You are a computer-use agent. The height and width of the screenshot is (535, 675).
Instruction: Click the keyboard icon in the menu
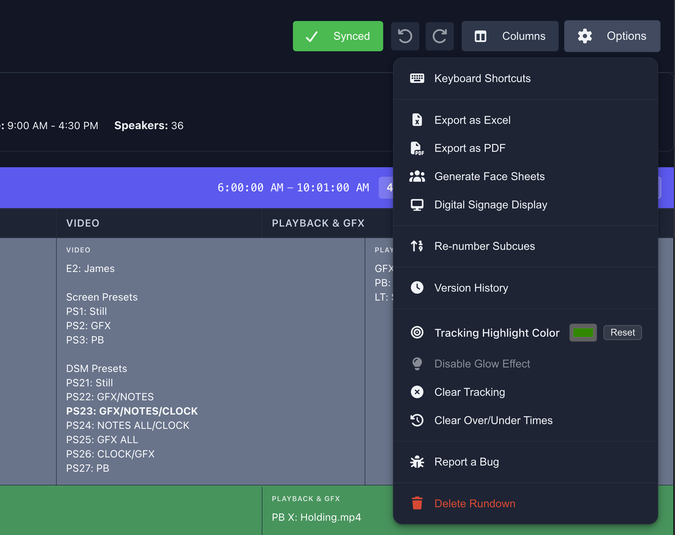pyautogui.click(x=417, y=79)
